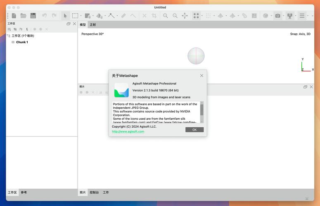
Task: Click the three-line view options icon
Action: (302, 16)
